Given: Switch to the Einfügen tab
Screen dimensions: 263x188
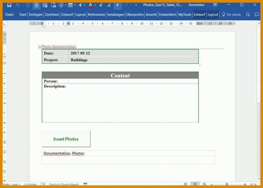Looking at the screenshot, I should click(36, 15).
